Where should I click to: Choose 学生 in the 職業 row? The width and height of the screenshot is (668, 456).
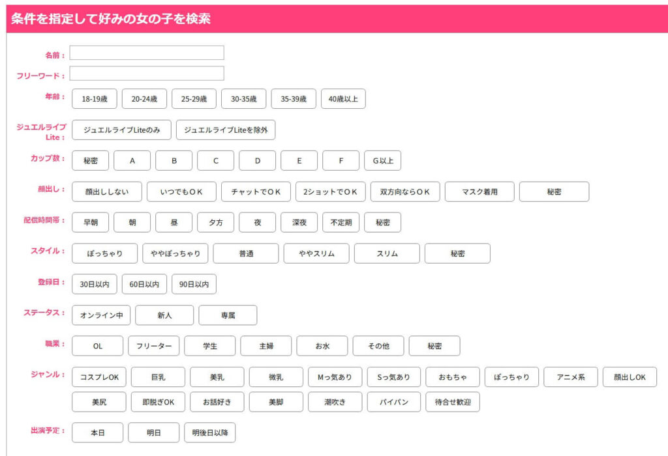coord(209,346)
